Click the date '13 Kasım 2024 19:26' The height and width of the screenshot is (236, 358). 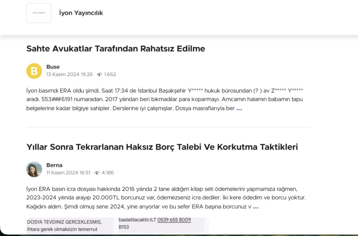tap(69, 74)
